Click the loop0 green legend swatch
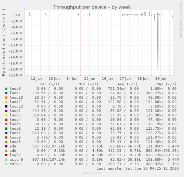The width and height of the screenshot is (184, 177). pos(6,89)
